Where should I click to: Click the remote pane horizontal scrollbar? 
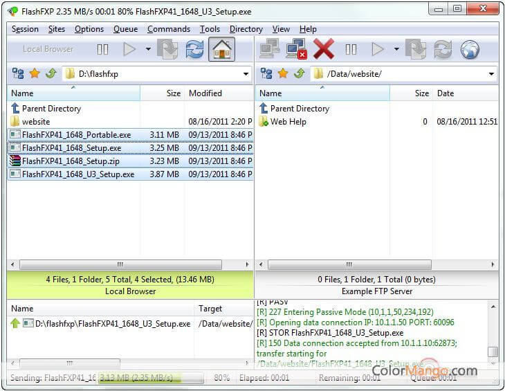click(x=349, y=265)
